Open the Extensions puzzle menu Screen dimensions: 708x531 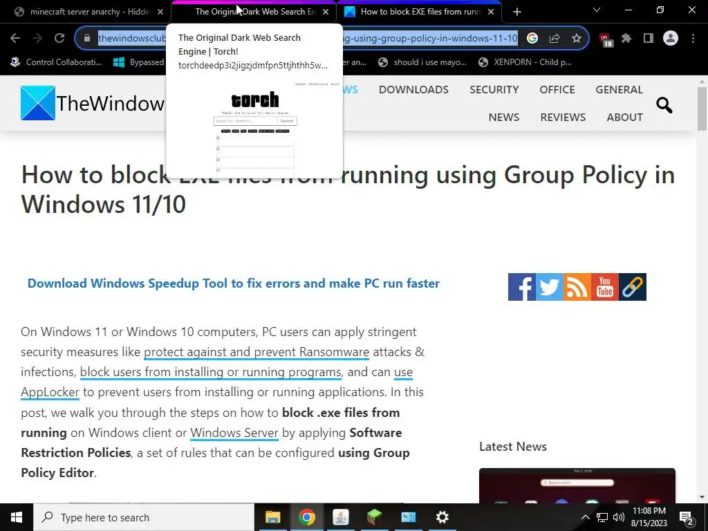pyautogui.click(x=626, y=39)
